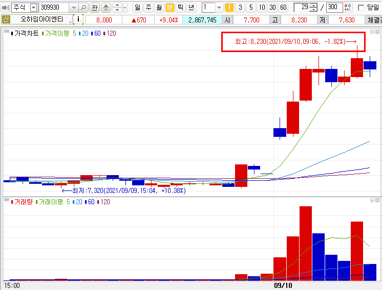This screenshot has width=382, height=290.
Task: Choose the 5-minute interval button
Action: (x=251, y=8)
